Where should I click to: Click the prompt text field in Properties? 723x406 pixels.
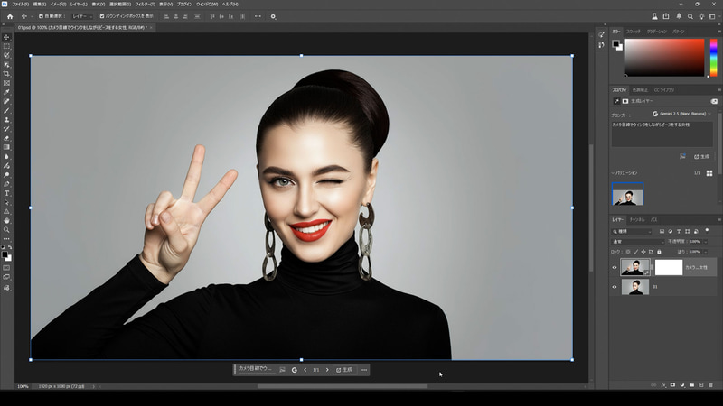[x=662, y=134]
